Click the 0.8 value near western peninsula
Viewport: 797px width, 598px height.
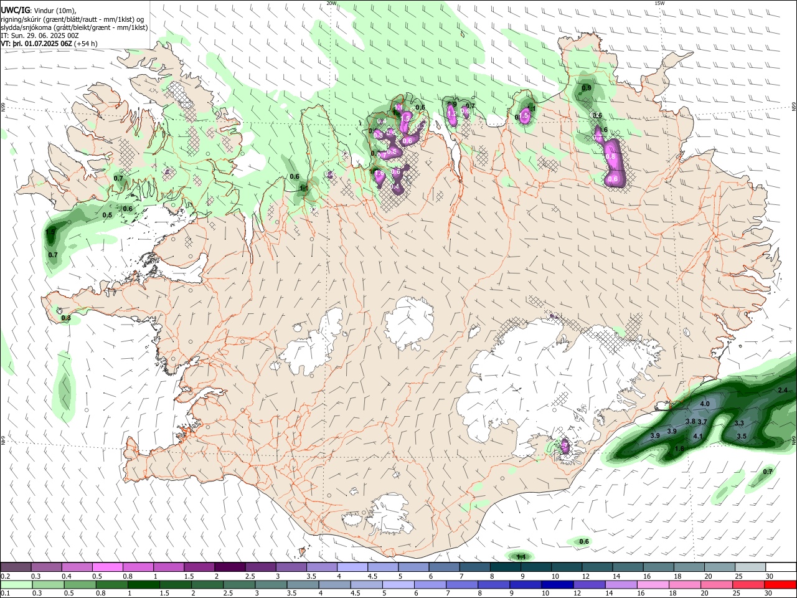point(66,318)
